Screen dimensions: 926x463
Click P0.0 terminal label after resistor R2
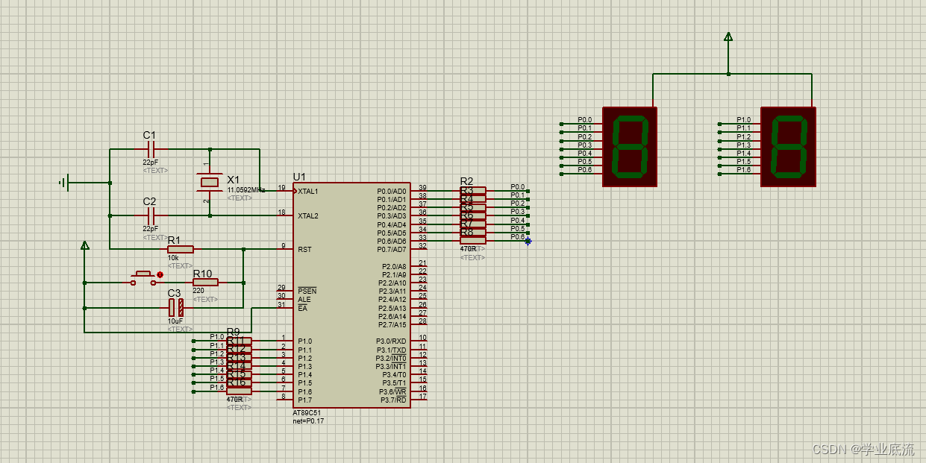[x=517, y=186]
